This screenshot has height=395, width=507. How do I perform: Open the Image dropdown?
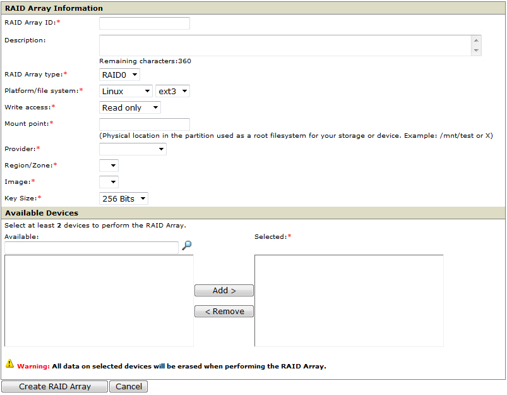point(109,182)
